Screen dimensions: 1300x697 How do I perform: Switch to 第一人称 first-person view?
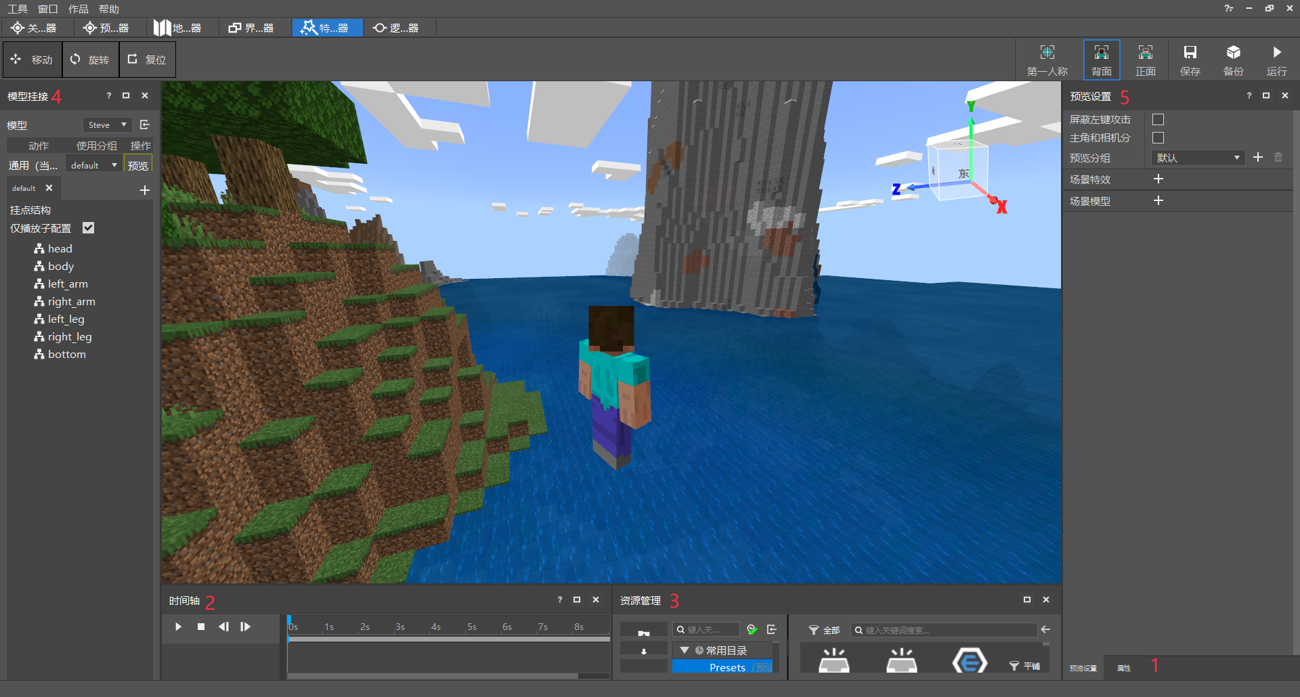click(1047, 60)
